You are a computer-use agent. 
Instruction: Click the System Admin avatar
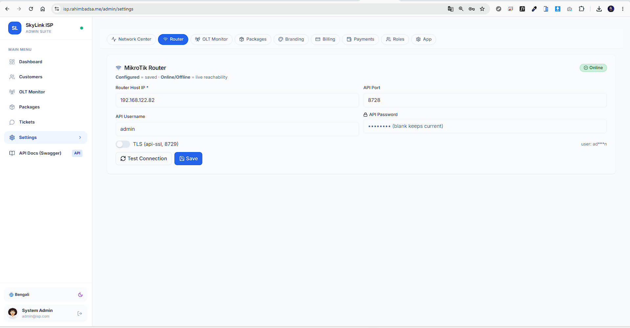(13, 313)
